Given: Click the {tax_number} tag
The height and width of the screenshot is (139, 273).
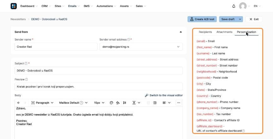Looking at the screenshot, I should tap(205, 114).
